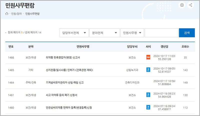This screenshot has width=200, height=116.
Task: Click the share icon button
Action: click(x=191, y=5)
